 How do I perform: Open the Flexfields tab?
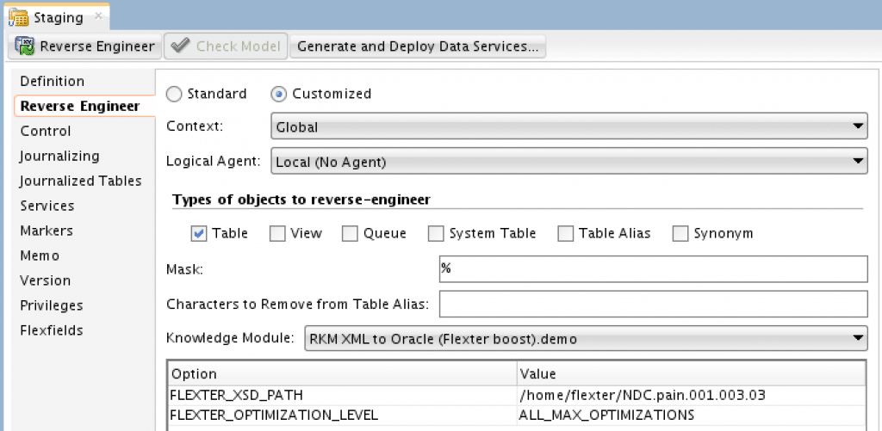[x=51, y=329]
